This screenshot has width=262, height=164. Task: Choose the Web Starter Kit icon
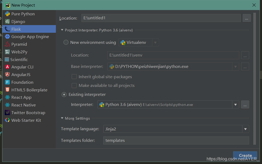7,120
